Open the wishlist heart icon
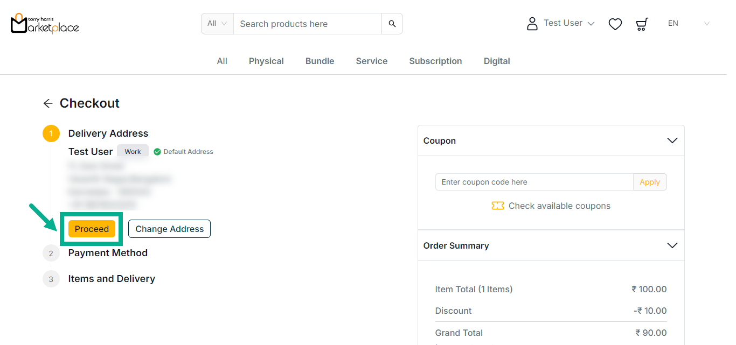 point(615,24)
